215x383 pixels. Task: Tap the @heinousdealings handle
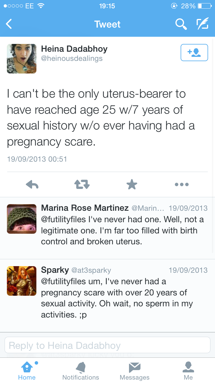[x=72, y=59]
